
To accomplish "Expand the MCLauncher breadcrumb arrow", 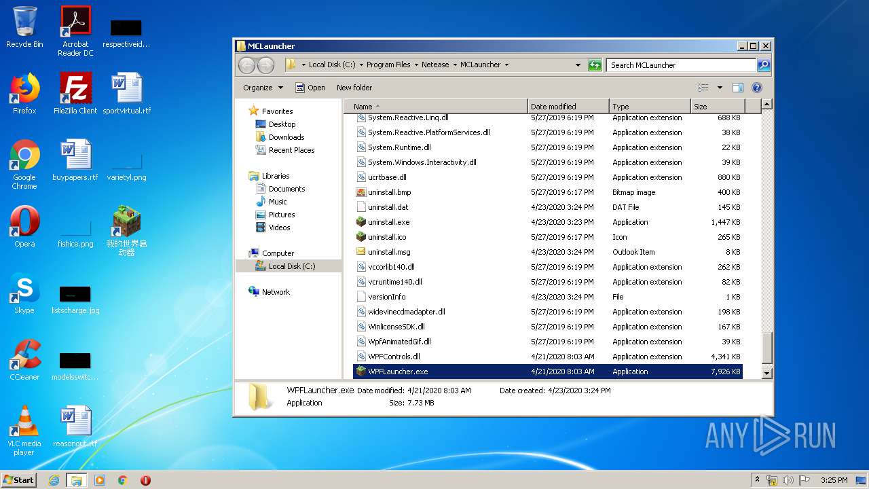I will (506, 65).
